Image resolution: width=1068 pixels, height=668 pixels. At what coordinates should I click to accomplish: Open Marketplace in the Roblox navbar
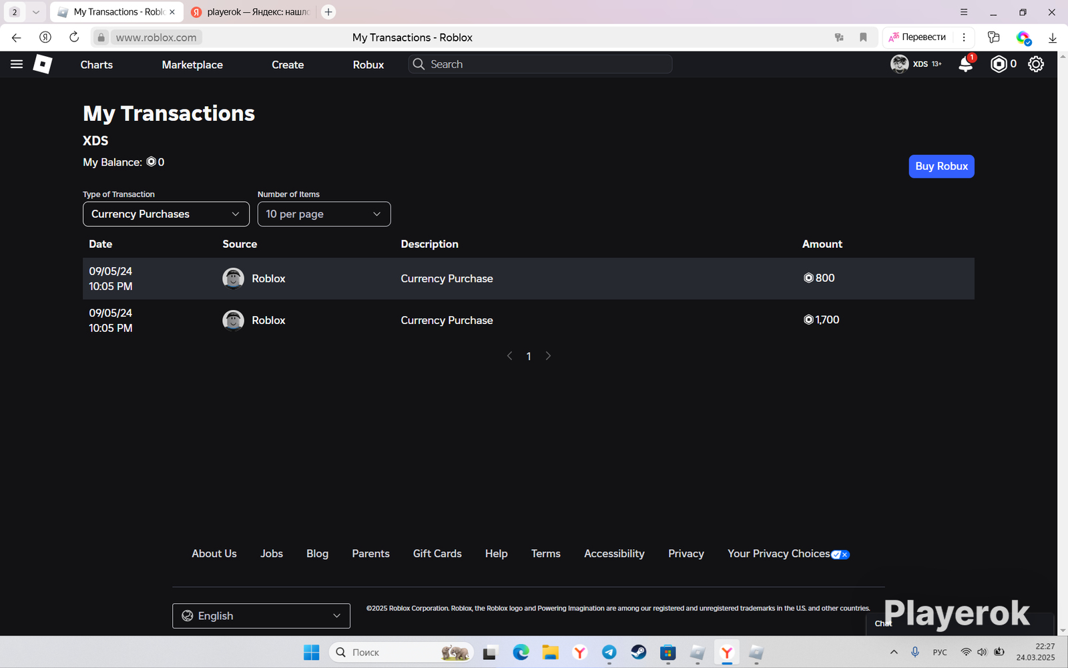[x=192, y=65]
